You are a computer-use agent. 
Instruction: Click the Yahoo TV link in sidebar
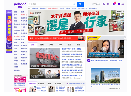[x=17, y=30]
